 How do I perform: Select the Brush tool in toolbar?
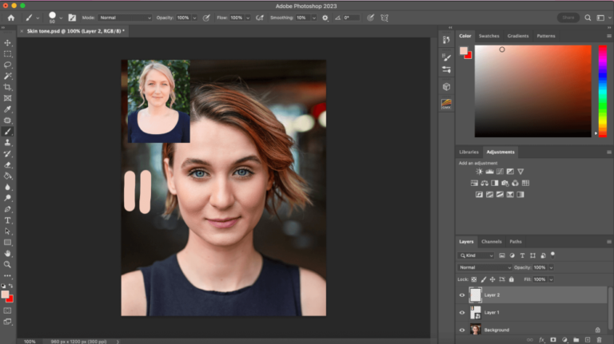[x=7, y=132]
